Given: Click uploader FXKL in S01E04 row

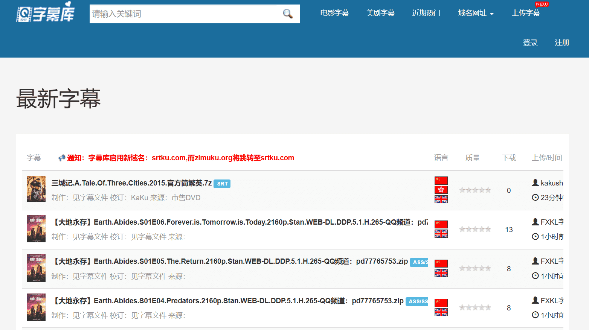Looking at the screenshot, I should tap(552, 301).
